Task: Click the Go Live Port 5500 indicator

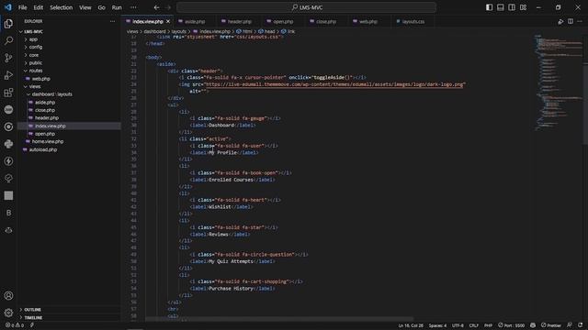Action: point(511,325)
